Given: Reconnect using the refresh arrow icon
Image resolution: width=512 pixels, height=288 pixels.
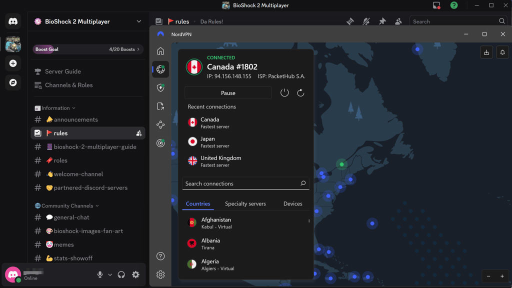Looking at the screenshot, I should pyautogui.click(x=300, y=92).
